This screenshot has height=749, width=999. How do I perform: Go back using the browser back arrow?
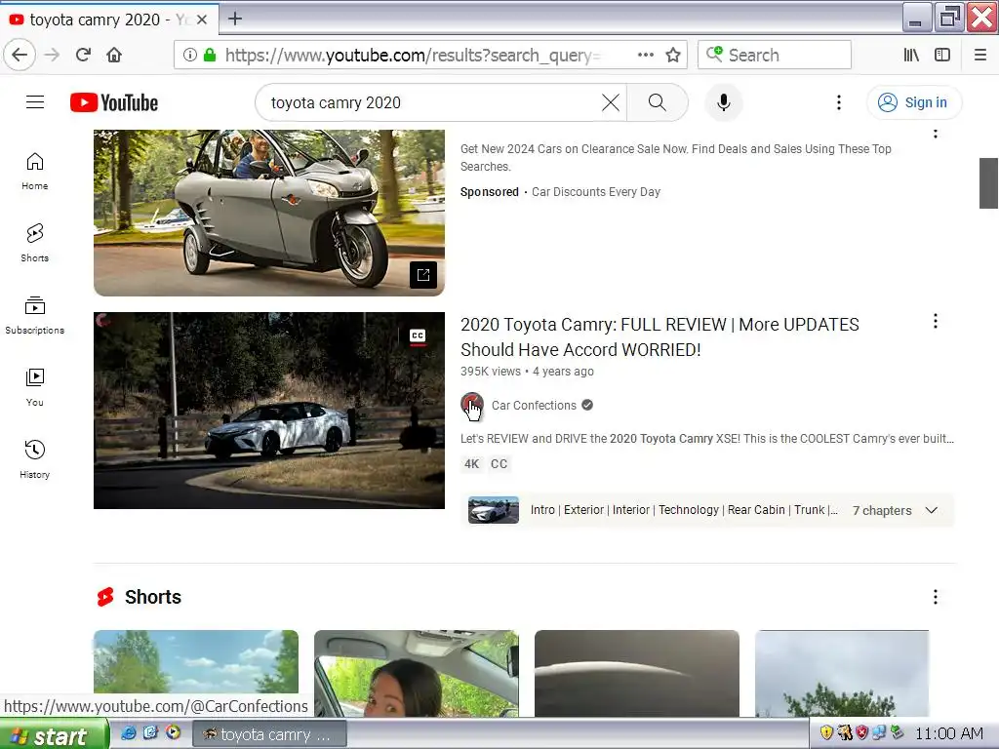(20, 55)
